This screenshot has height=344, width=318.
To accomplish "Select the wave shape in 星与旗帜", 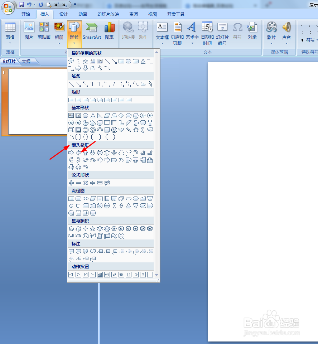I will 114,236.
